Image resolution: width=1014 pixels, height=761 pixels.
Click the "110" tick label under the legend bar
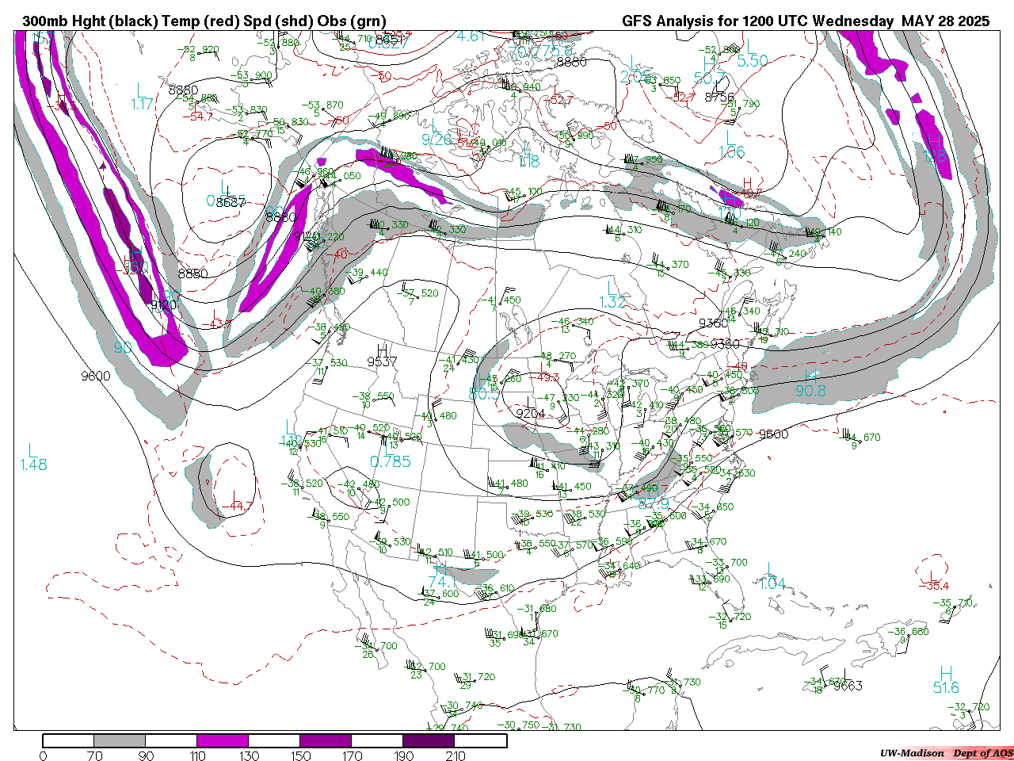197,755
